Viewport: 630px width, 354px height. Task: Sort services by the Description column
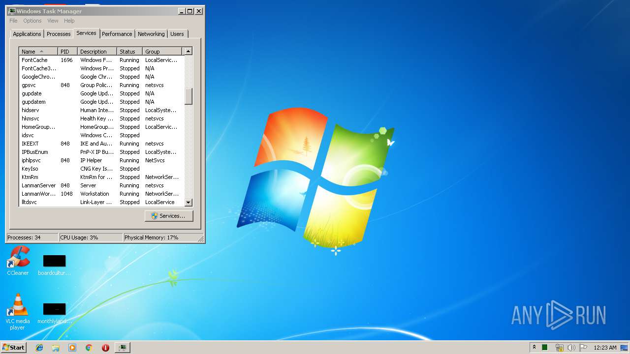97,51
